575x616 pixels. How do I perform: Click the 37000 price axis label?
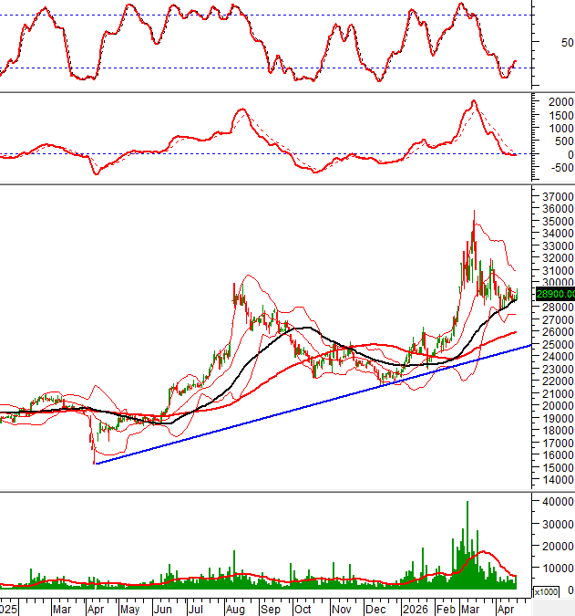(x=555, y=197)
